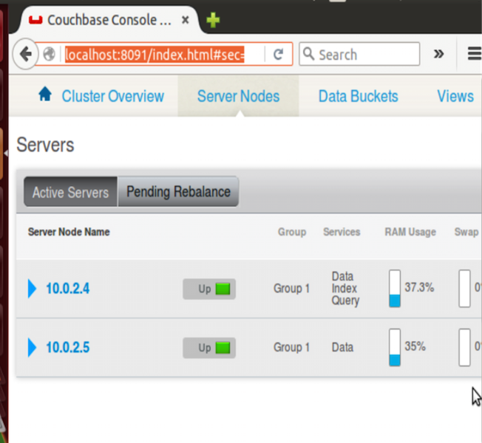Screen dimensions: 482x443
Task: Click Data Index Query services for 10.0.2.4
Action: 345,289
